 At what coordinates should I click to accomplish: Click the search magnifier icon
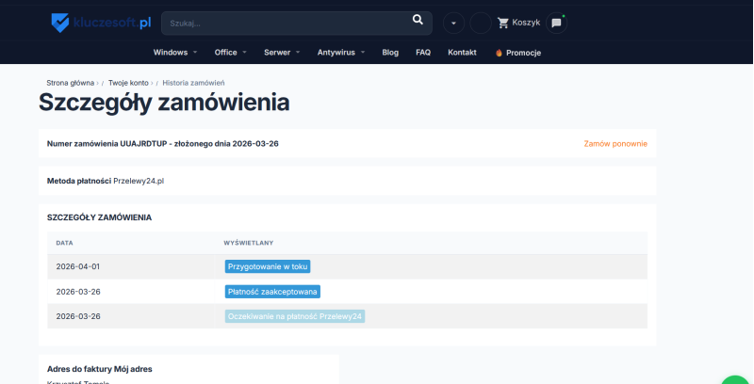[x=418, y=21]
